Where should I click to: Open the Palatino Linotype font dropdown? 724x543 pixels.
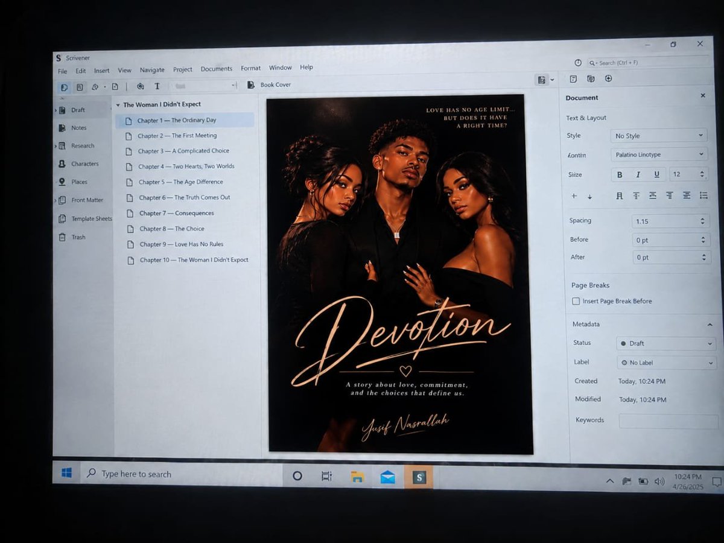point(659,154)
